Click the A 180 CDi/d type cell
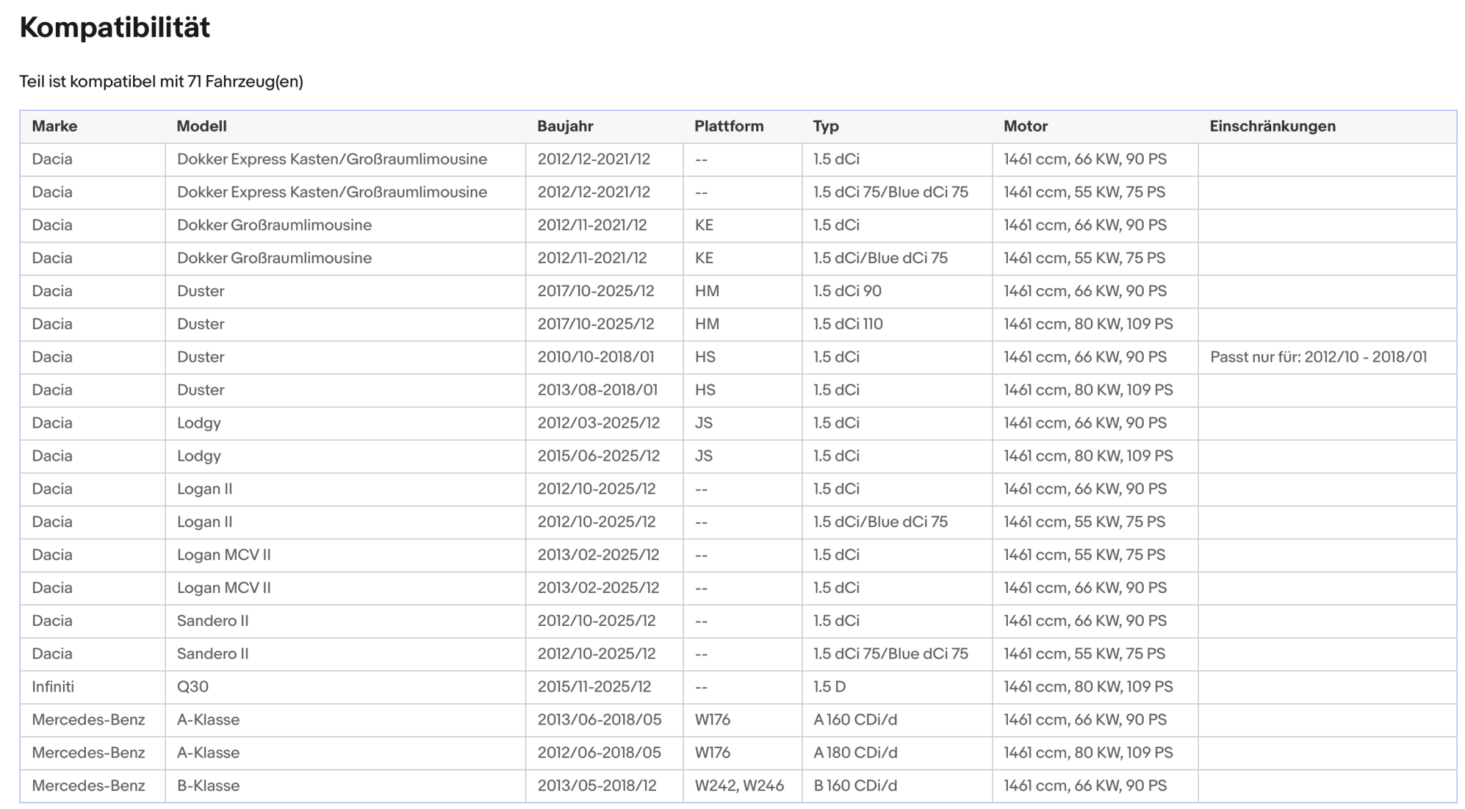Viewport: 1465px width, 809px height. click(x=855, y=752)
